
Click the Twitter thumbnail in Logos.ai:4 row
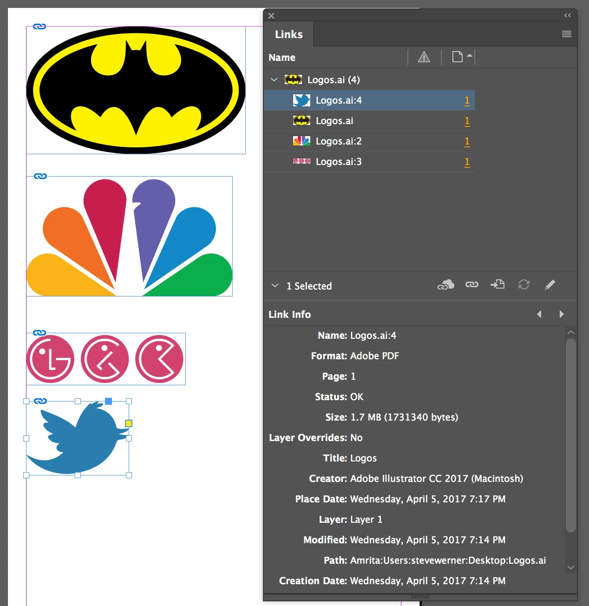pos(301,100)
